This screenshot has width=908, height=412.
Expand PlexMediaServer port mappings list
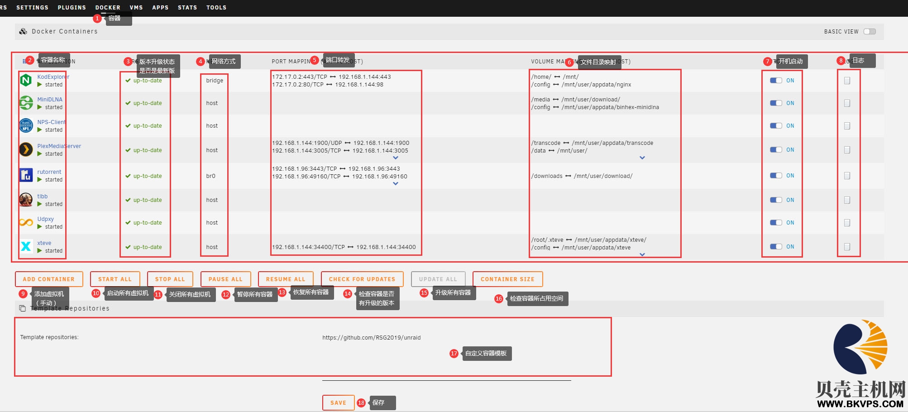(396, 158)
